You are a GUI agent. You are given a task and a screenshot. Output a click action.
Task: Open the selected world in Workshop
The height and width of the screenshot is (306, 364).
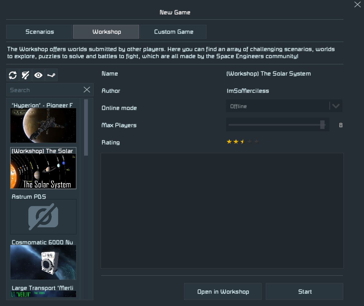coord(223,292)
